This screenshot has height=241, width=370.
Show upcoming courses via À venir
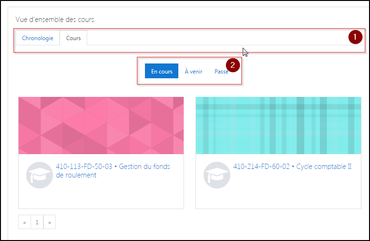pyautogui.click(x=194, y=72)
